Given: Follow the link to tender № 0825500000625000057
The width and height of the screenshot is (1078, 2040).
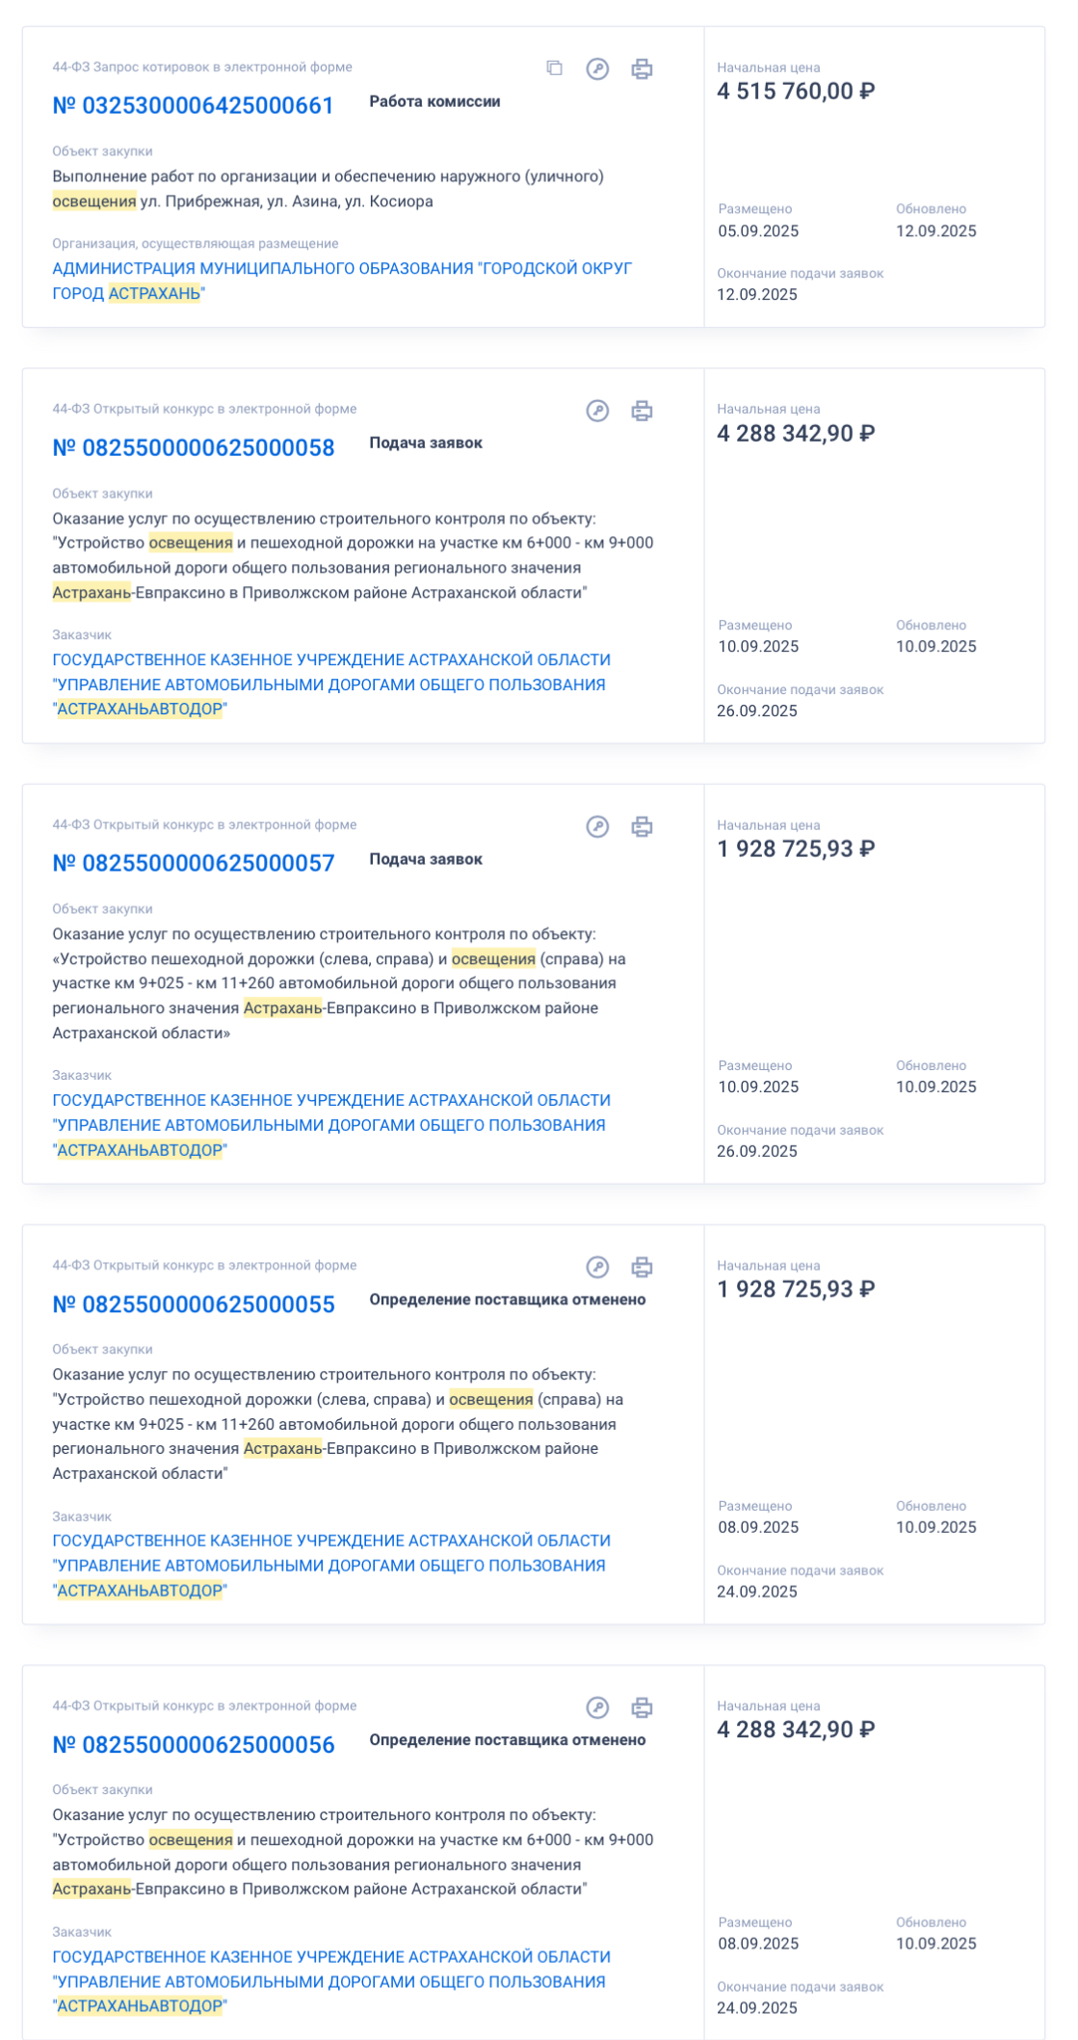Looking at the screenshot, I should pos(193,864).
